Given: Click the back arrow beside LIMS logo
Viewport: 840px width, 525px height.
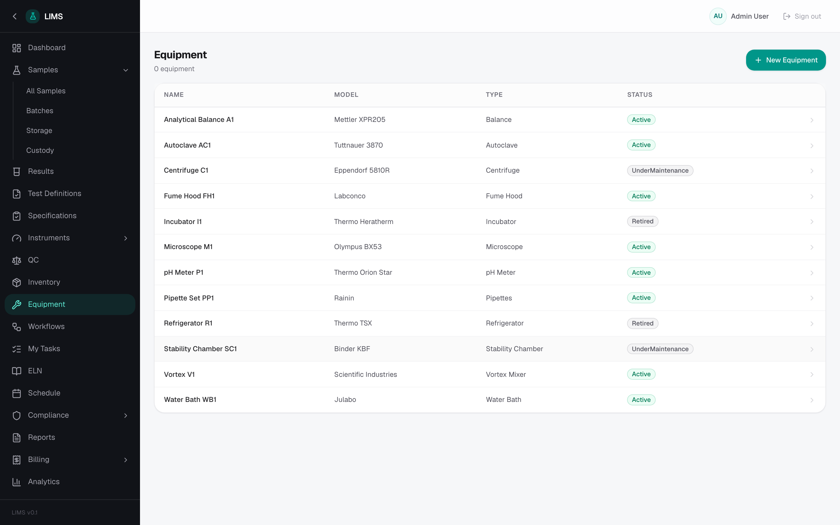Looking at the screenshot, I should pos(15,16).
